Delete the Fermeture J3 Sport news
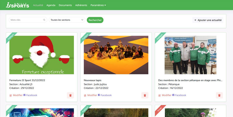Screen dimensions: 233x117 click(70, 95)
